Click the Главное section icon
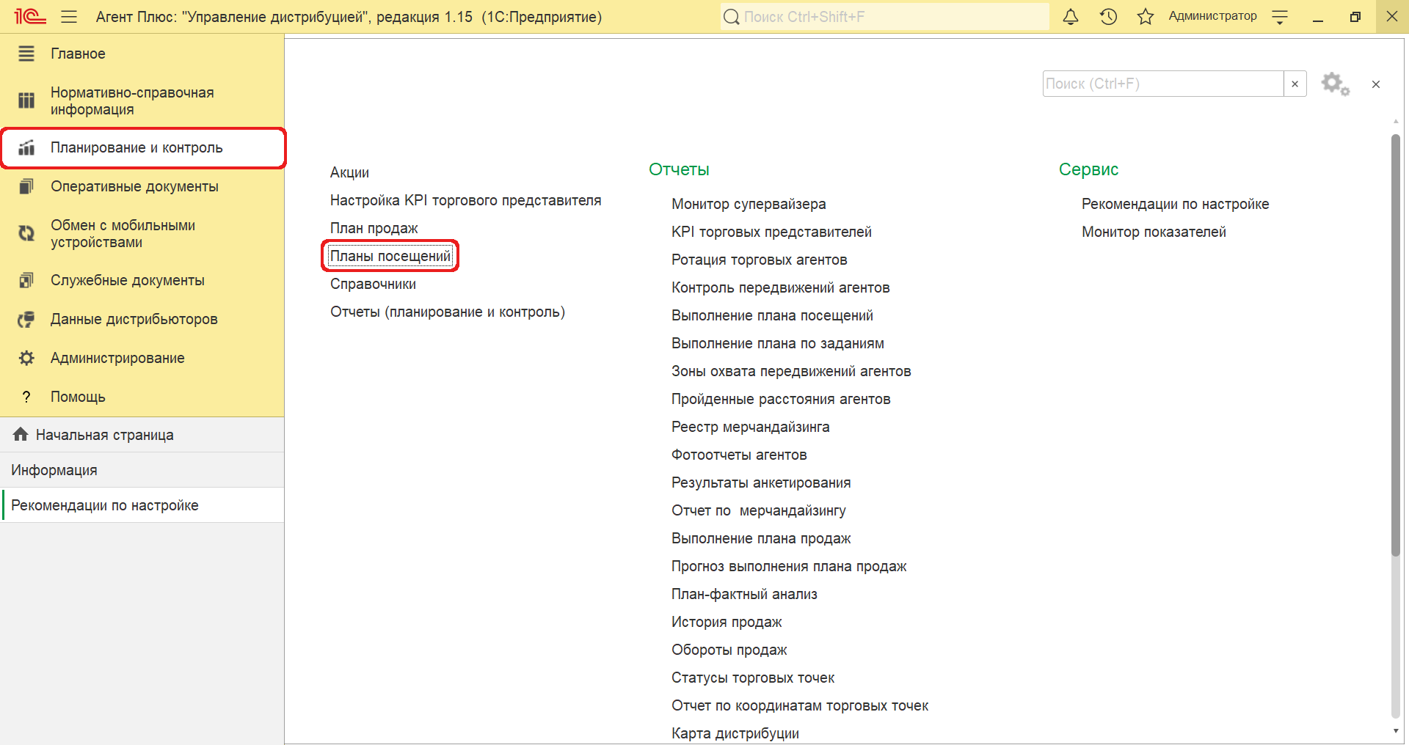 (26, 54)
